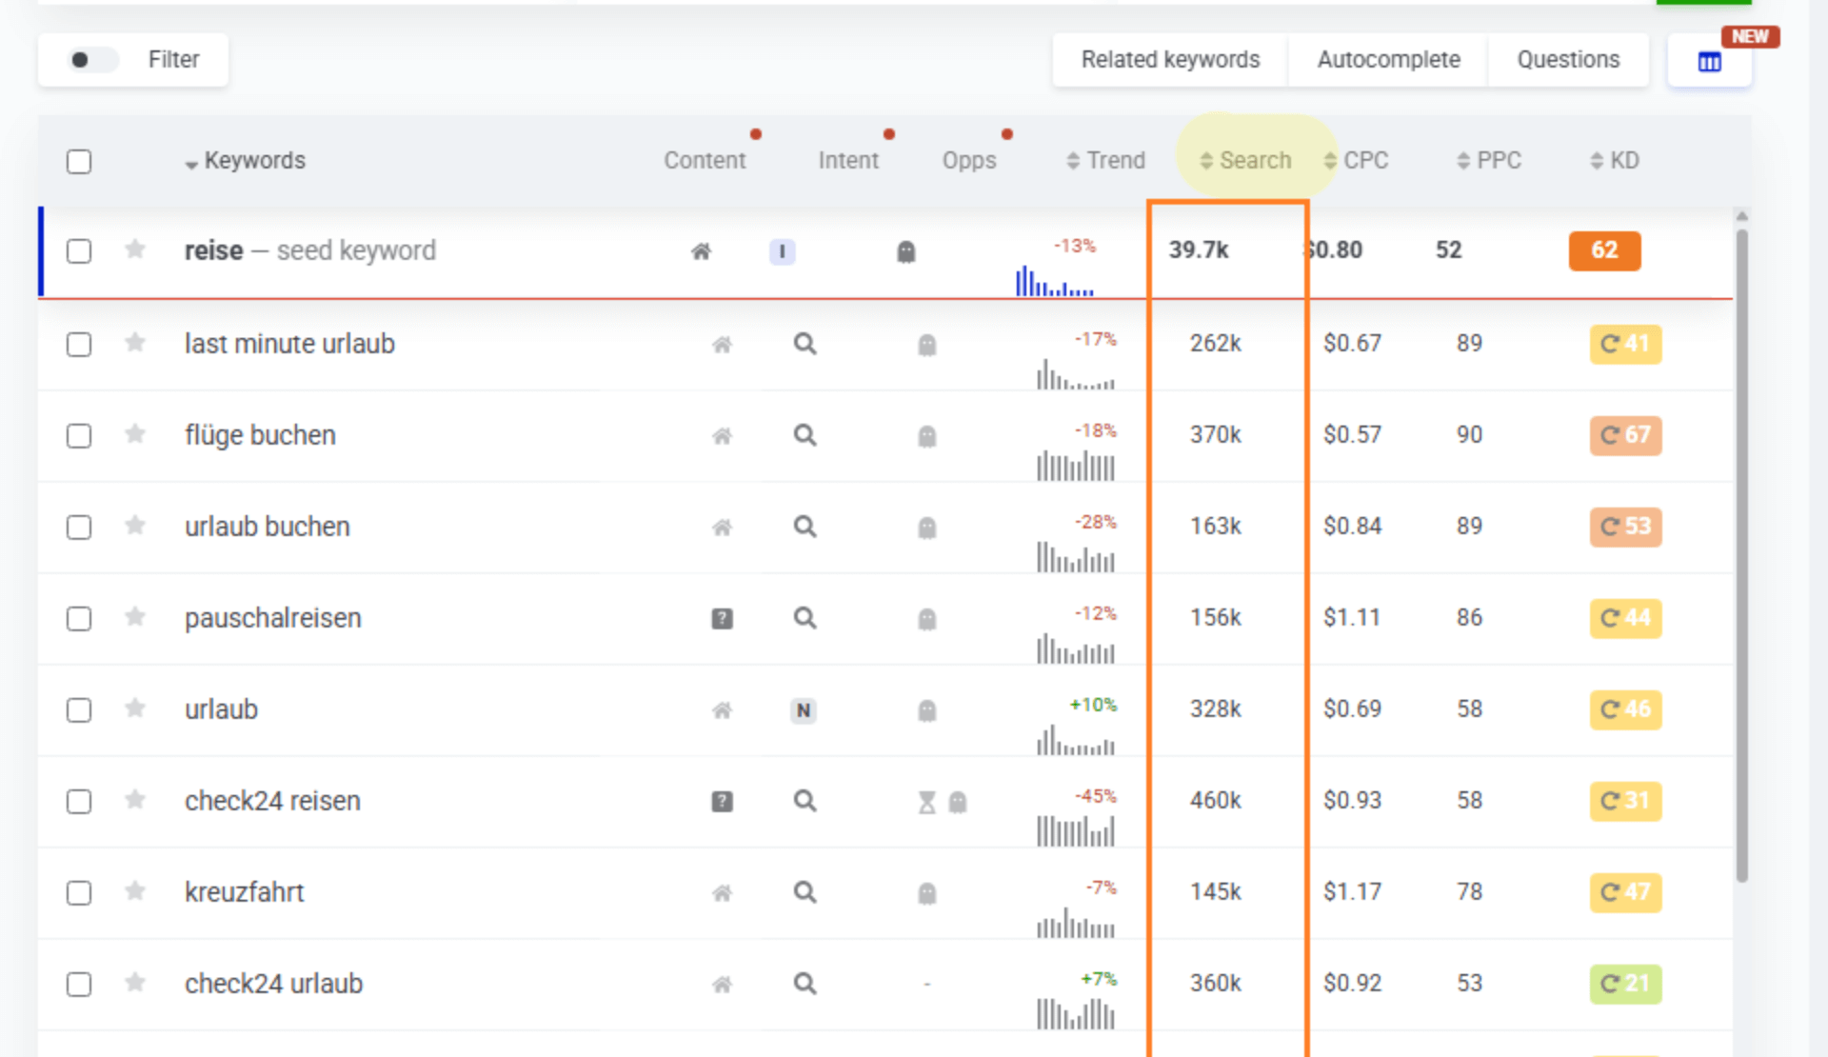
Task: Toggle the Filter switch
Action: coord(92,60)
